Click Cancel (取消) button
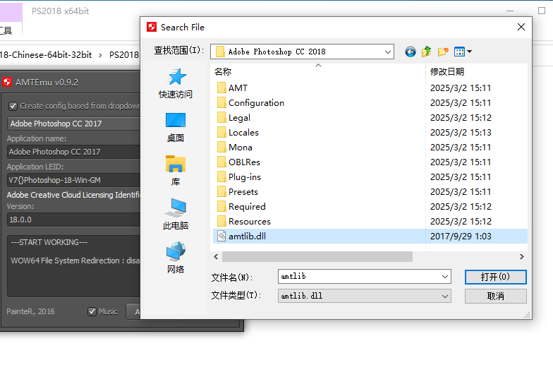The height and width of the screenshot is (365, 553). point(495,297)
